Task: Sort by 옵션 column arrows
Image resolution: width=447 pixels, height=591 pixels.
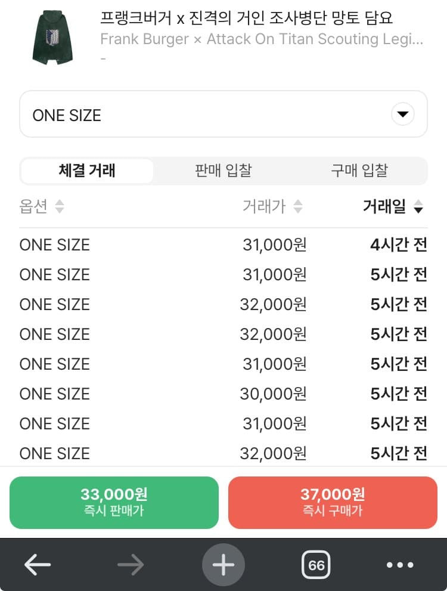Action: (x=59, y=207)
